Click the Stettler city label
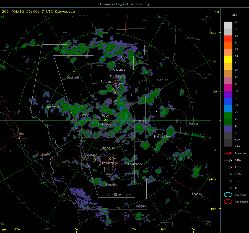Viewport: 249px width, 233px height. coord(161,80)
